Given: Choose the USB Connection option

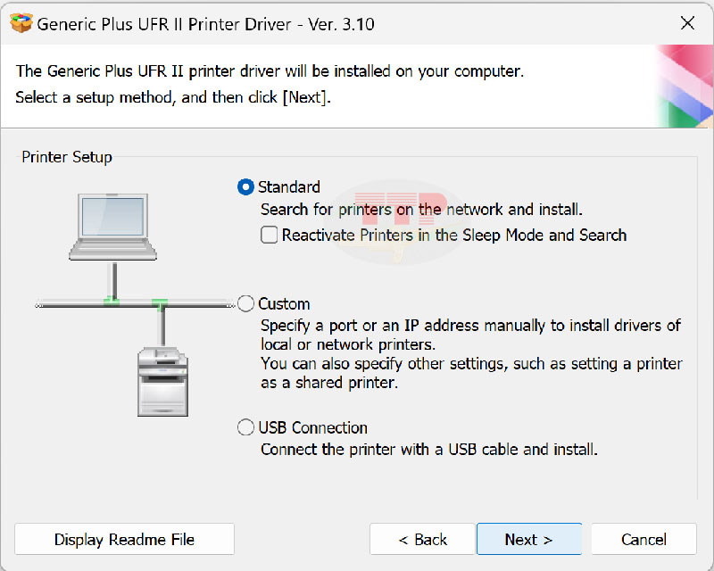Looking at the screenshot, I should click(245, 427).
